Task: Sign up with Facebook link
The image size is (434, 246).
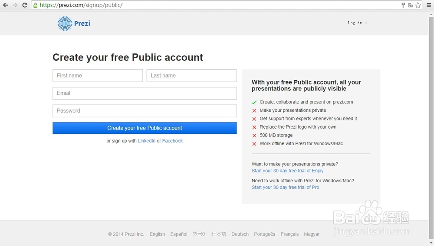Action: click(172, 141)
